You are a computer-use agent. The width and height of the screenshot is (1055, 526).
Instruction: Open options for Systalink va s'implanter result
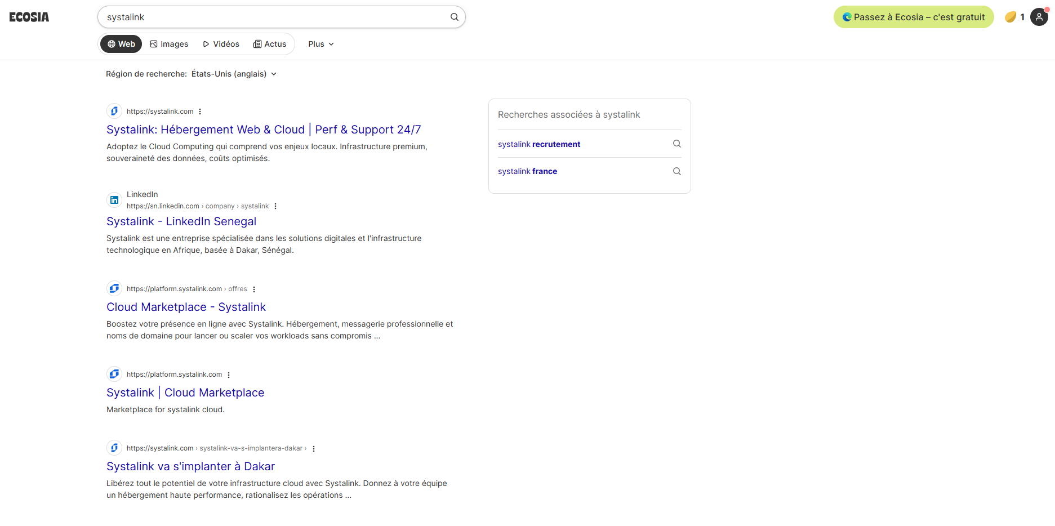click(314, 448)
